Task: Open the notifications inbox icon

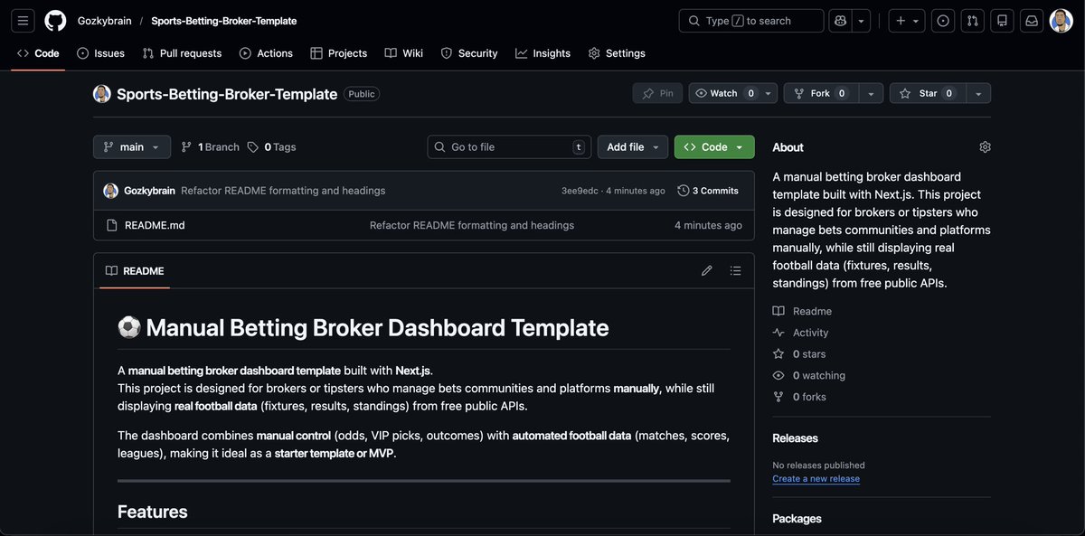Action: pos(1030,19)
